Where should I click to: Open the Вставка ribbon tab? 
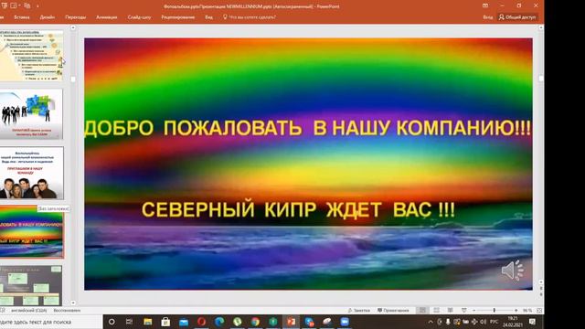pyautogui.click(x=22, y=17)
